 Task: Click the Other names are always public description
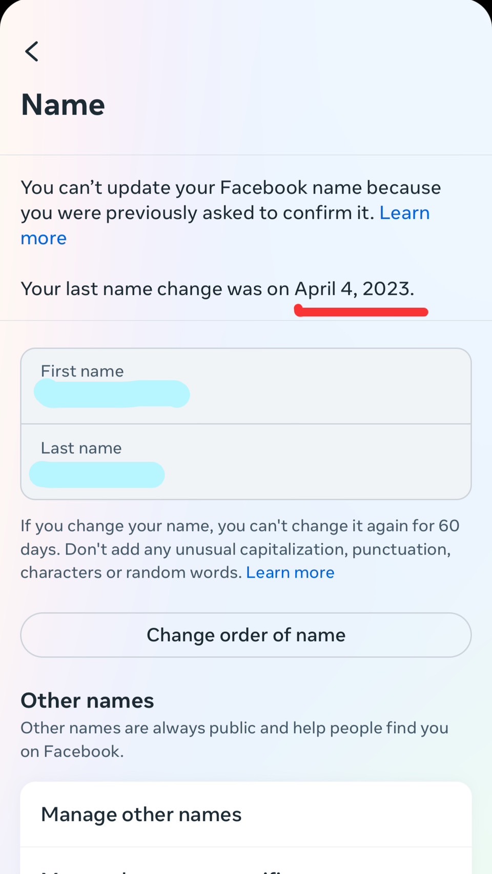(234, 739)
